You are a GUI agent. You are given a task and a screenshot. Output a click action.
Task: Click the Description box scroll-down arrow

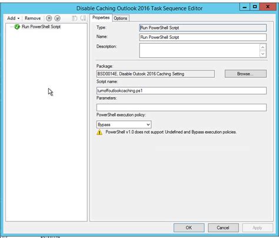click(x=263, y=54)
